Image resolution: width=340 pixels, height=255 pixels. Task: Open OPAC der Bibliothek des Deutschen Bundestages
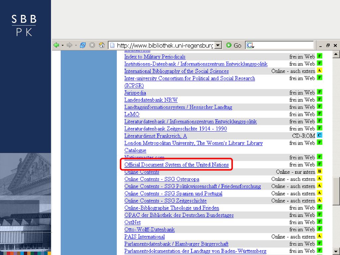(x=179, y=215)
